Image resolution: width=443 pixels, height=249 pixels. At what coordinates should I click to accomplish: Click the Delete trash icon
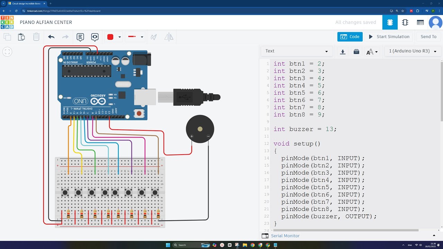[36, 37]
